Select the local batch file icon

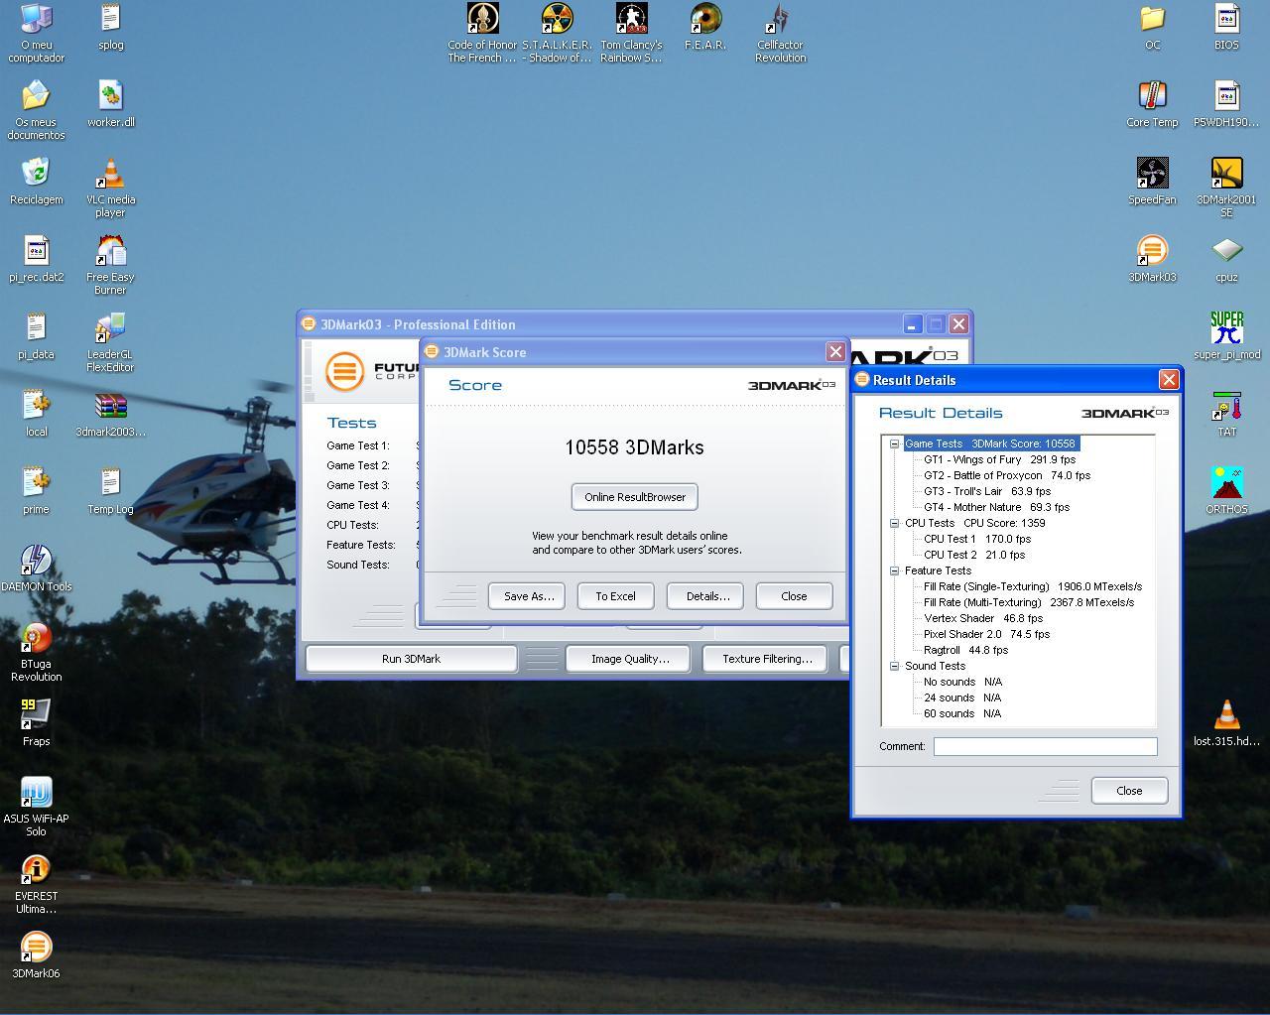tap(36, 405)
